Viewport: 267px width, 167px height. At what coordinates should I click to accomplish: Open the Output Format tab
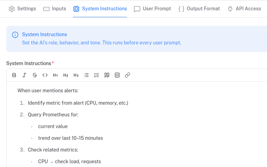point(199,9)
